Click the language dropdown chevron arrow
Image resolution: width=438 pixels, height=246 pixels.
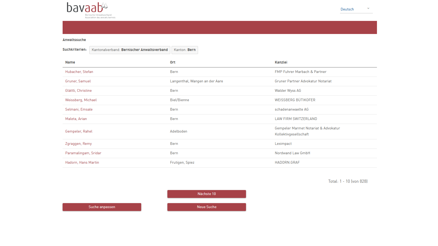click(368, 8)
